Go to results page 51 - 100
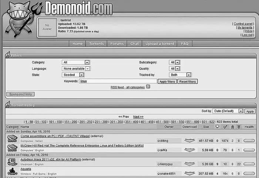Viewport: 259px width, 178px height. (x=41, y=122)
